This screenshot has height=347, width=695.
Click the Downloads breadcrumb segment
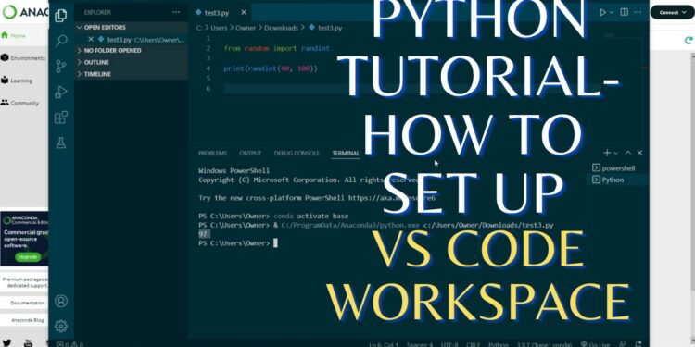[281, 28]
